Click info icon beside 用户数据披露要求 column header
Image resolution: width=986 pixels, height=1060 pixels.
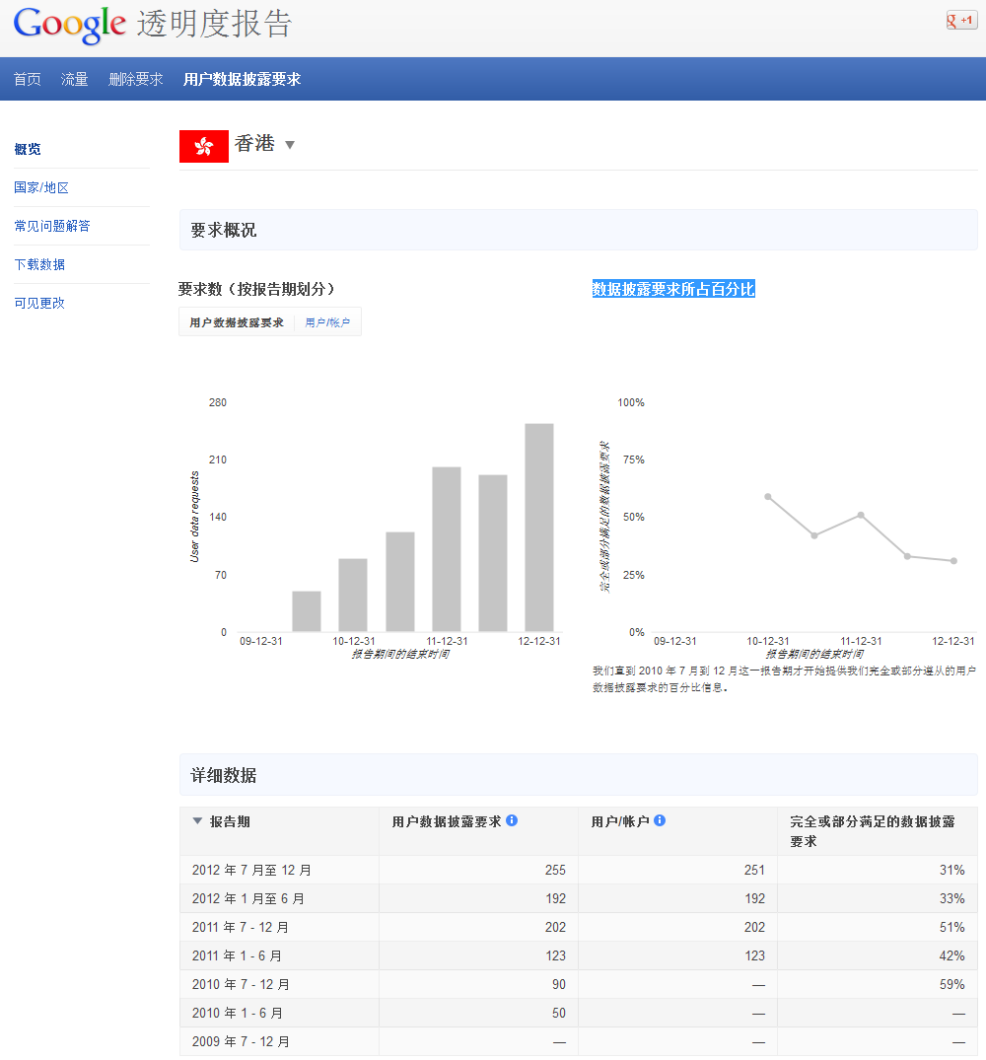pos(512,820)
